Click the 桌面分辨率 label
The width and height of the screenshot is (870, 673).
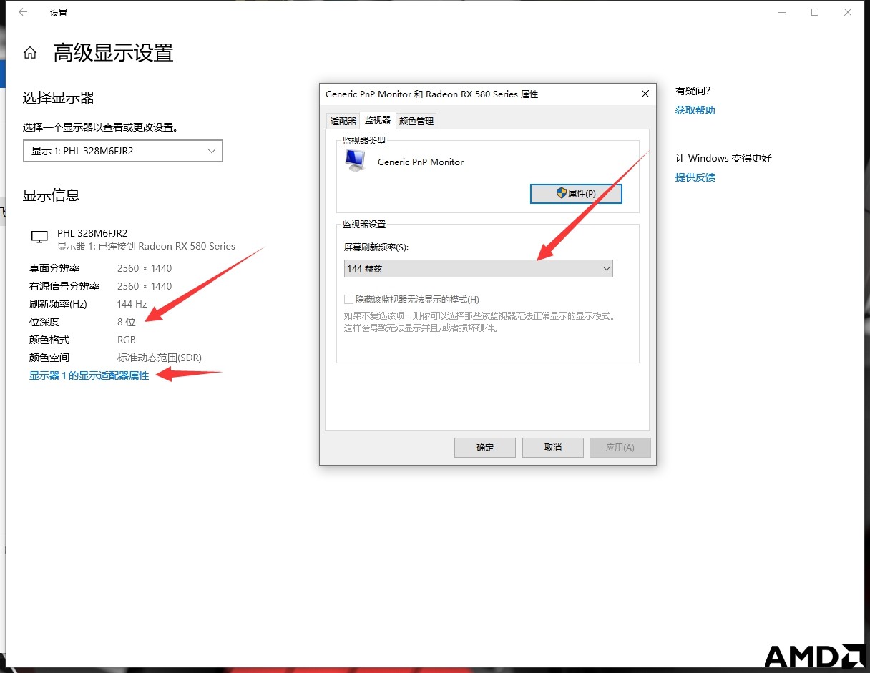(x=54, y=268)
